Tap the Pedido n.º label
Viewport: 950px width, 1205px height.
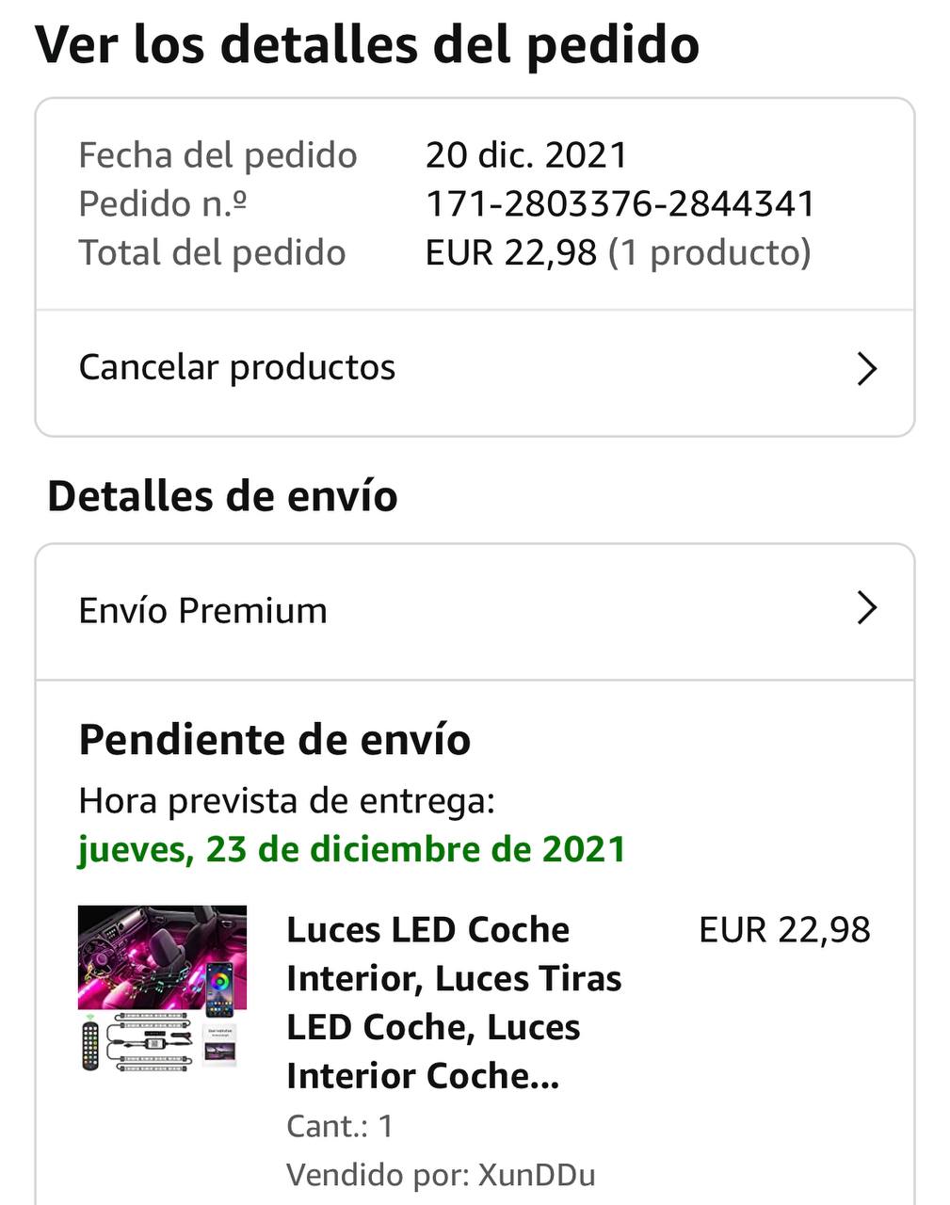pyautogui.click(x=163, y=204)
